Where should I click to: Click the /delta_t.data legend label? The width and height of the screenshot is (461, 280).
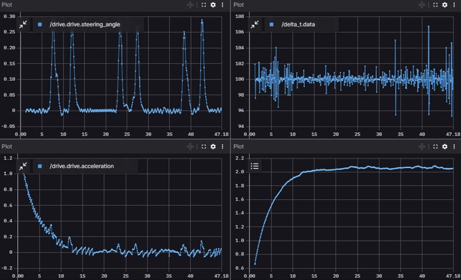pos(298,24)
